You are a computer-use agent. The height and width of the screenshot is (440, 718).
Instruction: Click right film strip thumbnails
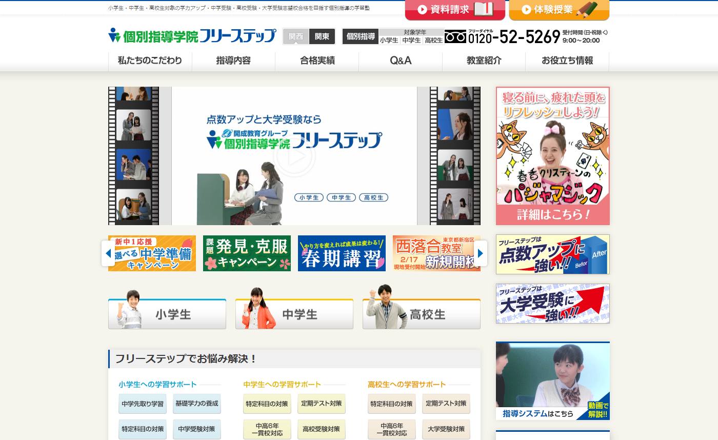(x=455, y=156)
